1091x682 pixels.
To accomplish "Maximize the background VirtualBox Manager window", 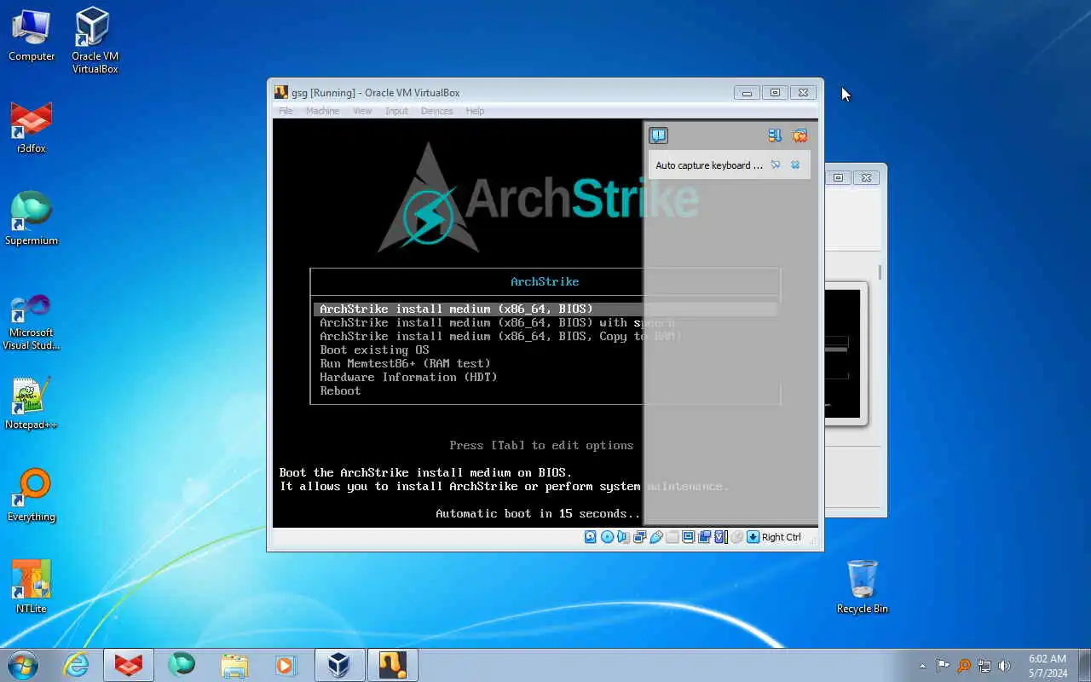I will point(838,177).
